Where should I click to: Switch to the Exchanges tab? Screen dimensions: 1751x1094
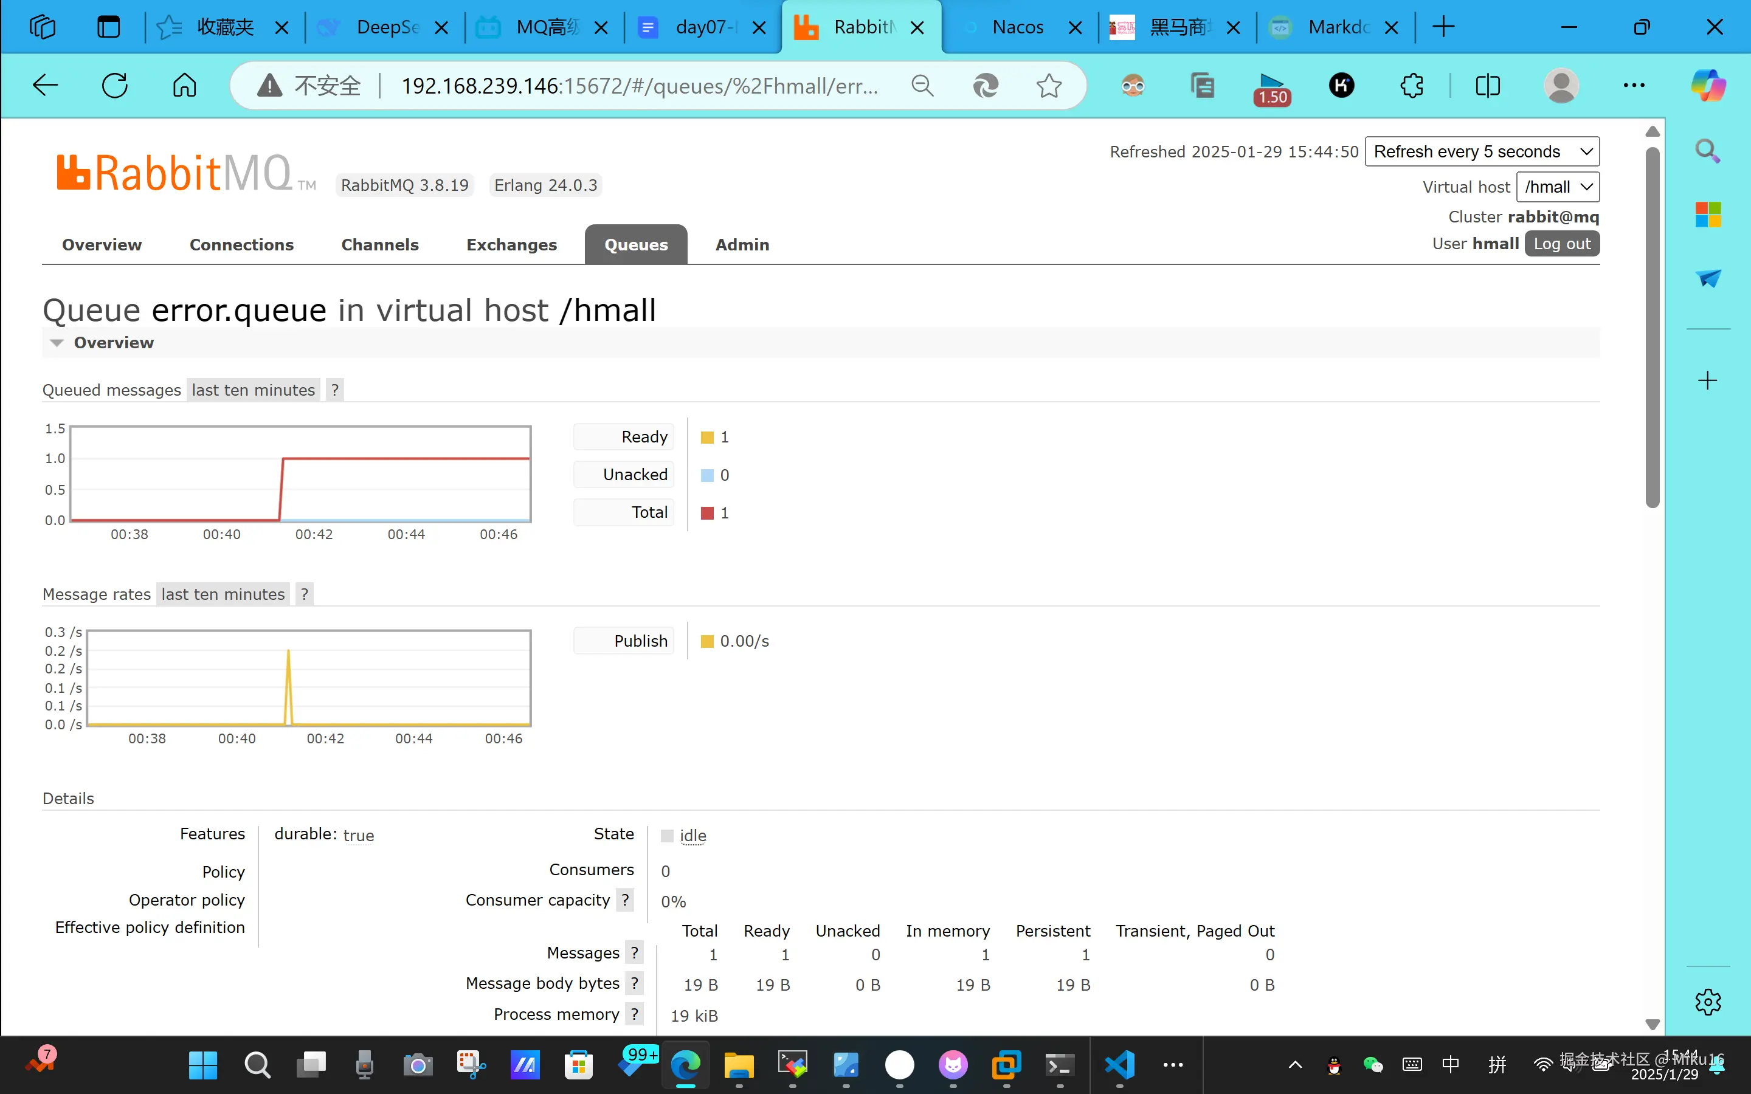point(511,246)
